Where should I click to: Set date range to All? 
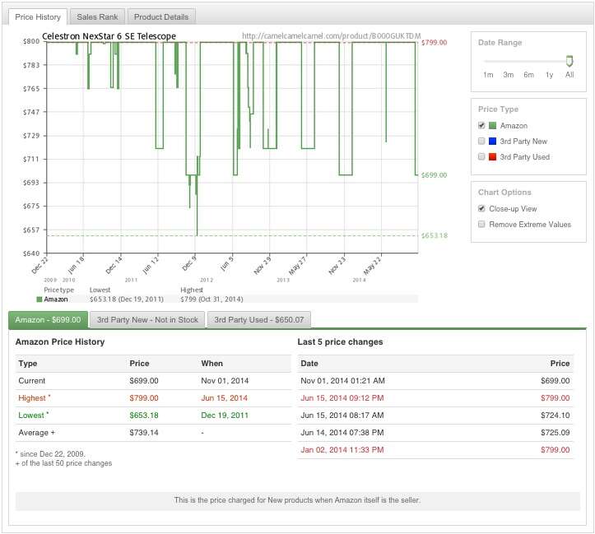[x=569, y=75]
